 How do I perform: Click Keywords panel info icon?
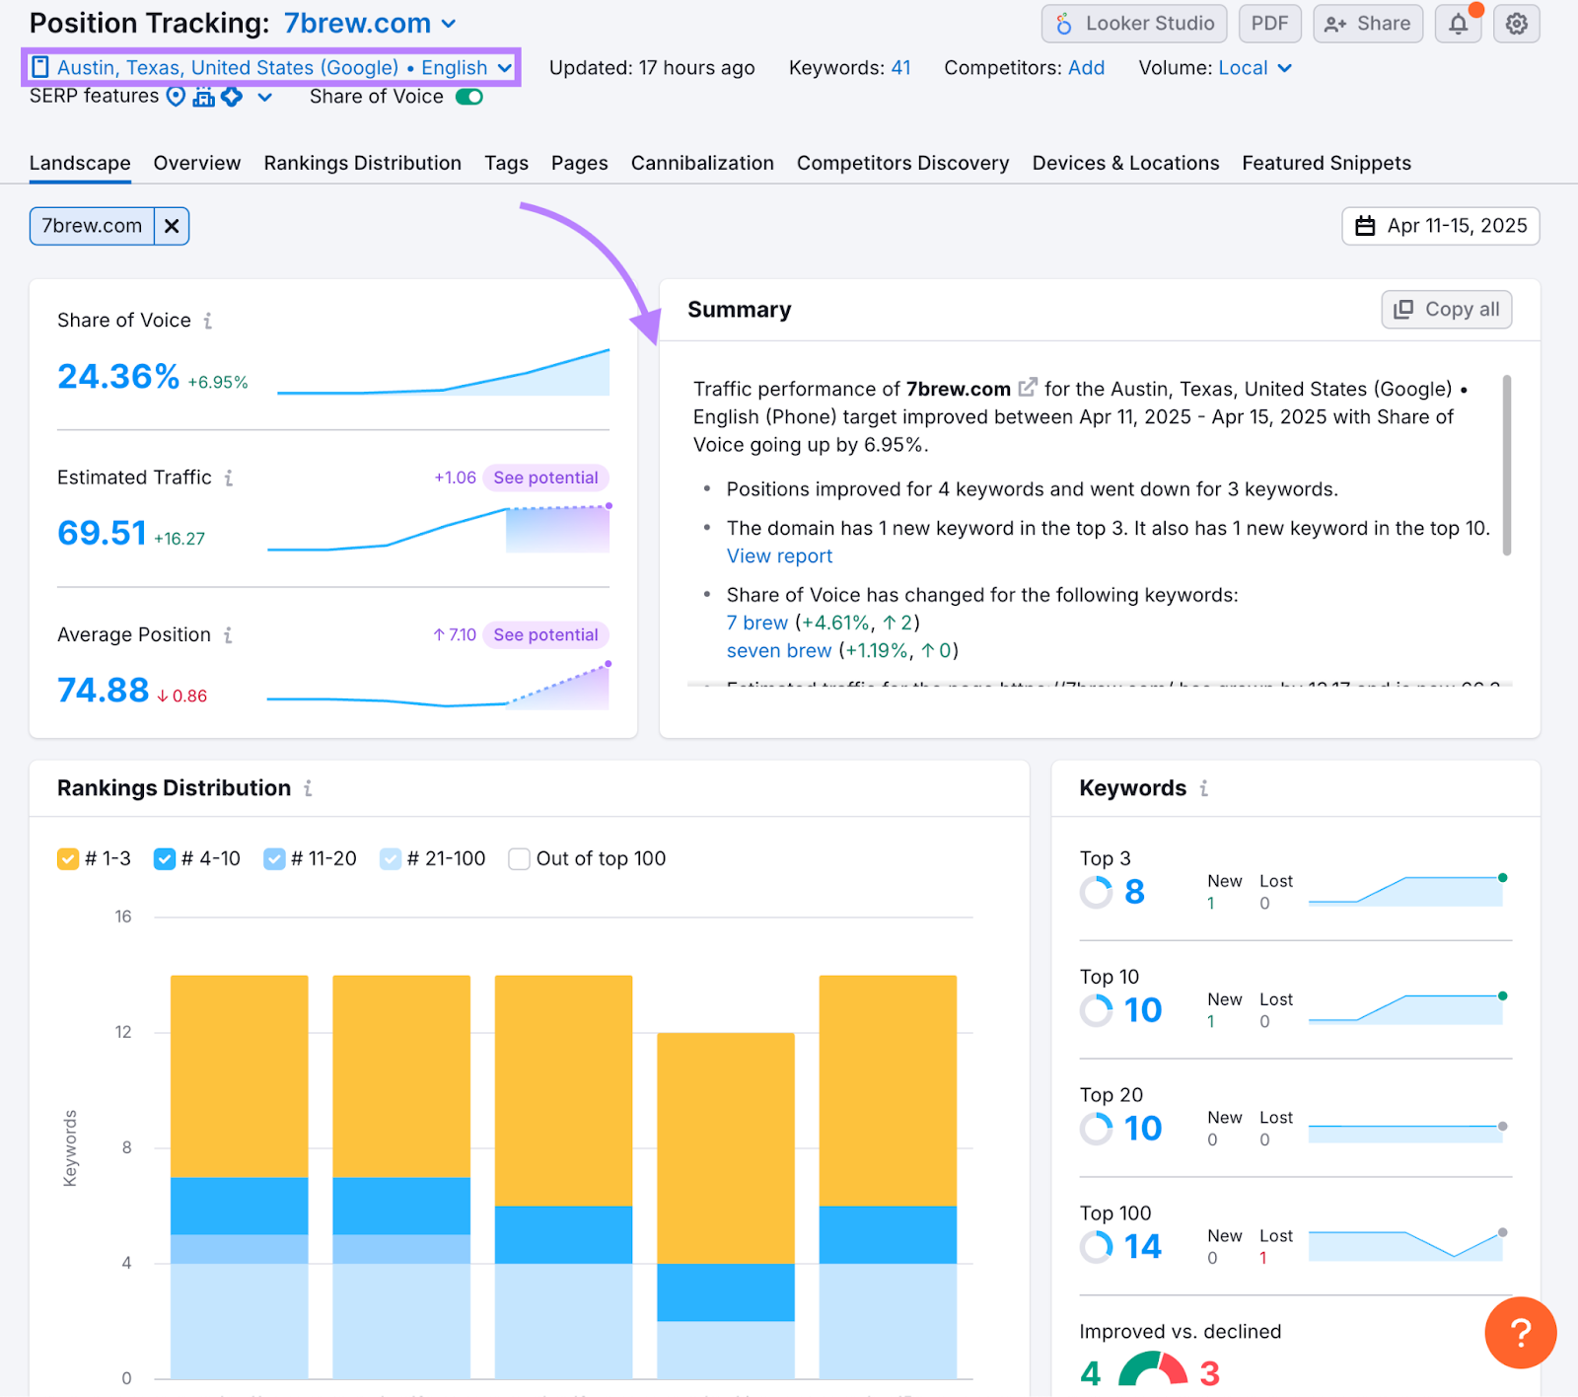click(1204, 788)
